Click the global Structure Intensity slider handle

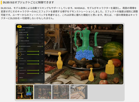point(28,35)
